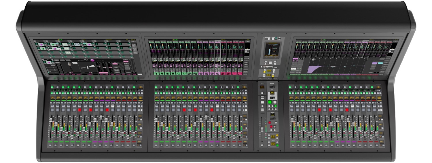Viewport: 432px width, 163px height.
Task: Click the bottom button under MIC 1 fader, left bay
Action: point(50,145)
